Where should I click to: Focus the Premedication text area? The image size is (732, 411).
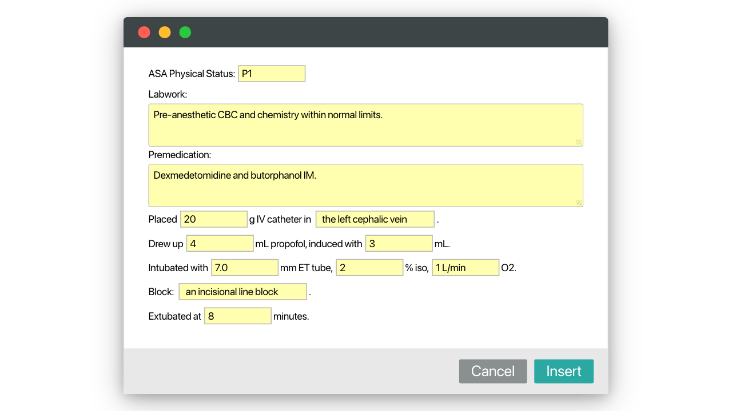coord(365,186)
